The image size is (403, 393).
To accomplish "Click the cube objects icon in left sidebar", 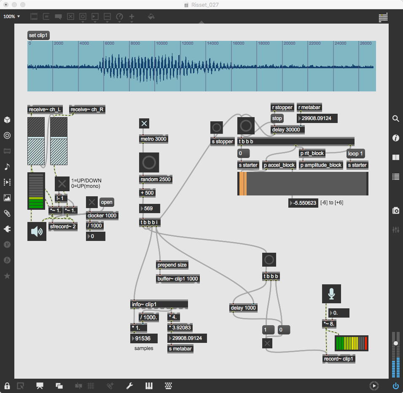I will 7,120.
